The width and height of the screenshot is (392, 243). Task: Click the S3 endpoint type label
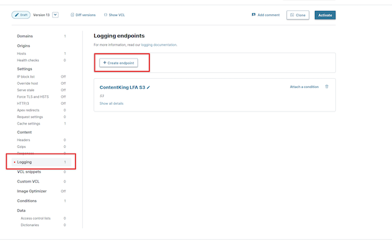tap(102, 96)
